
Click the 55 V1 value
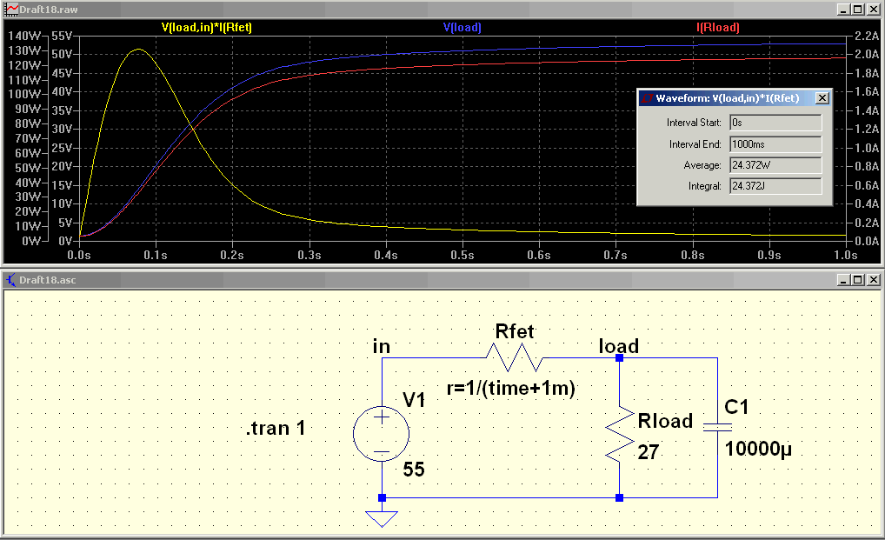414,470
